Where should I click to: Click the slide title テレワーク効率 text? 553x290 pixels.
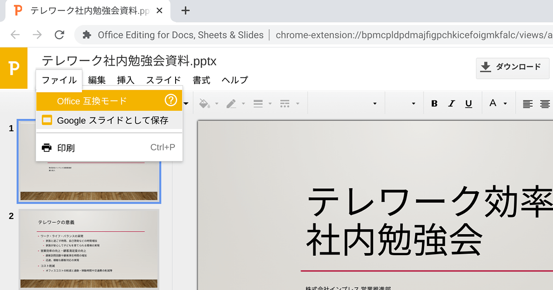[x=429, y=201]
